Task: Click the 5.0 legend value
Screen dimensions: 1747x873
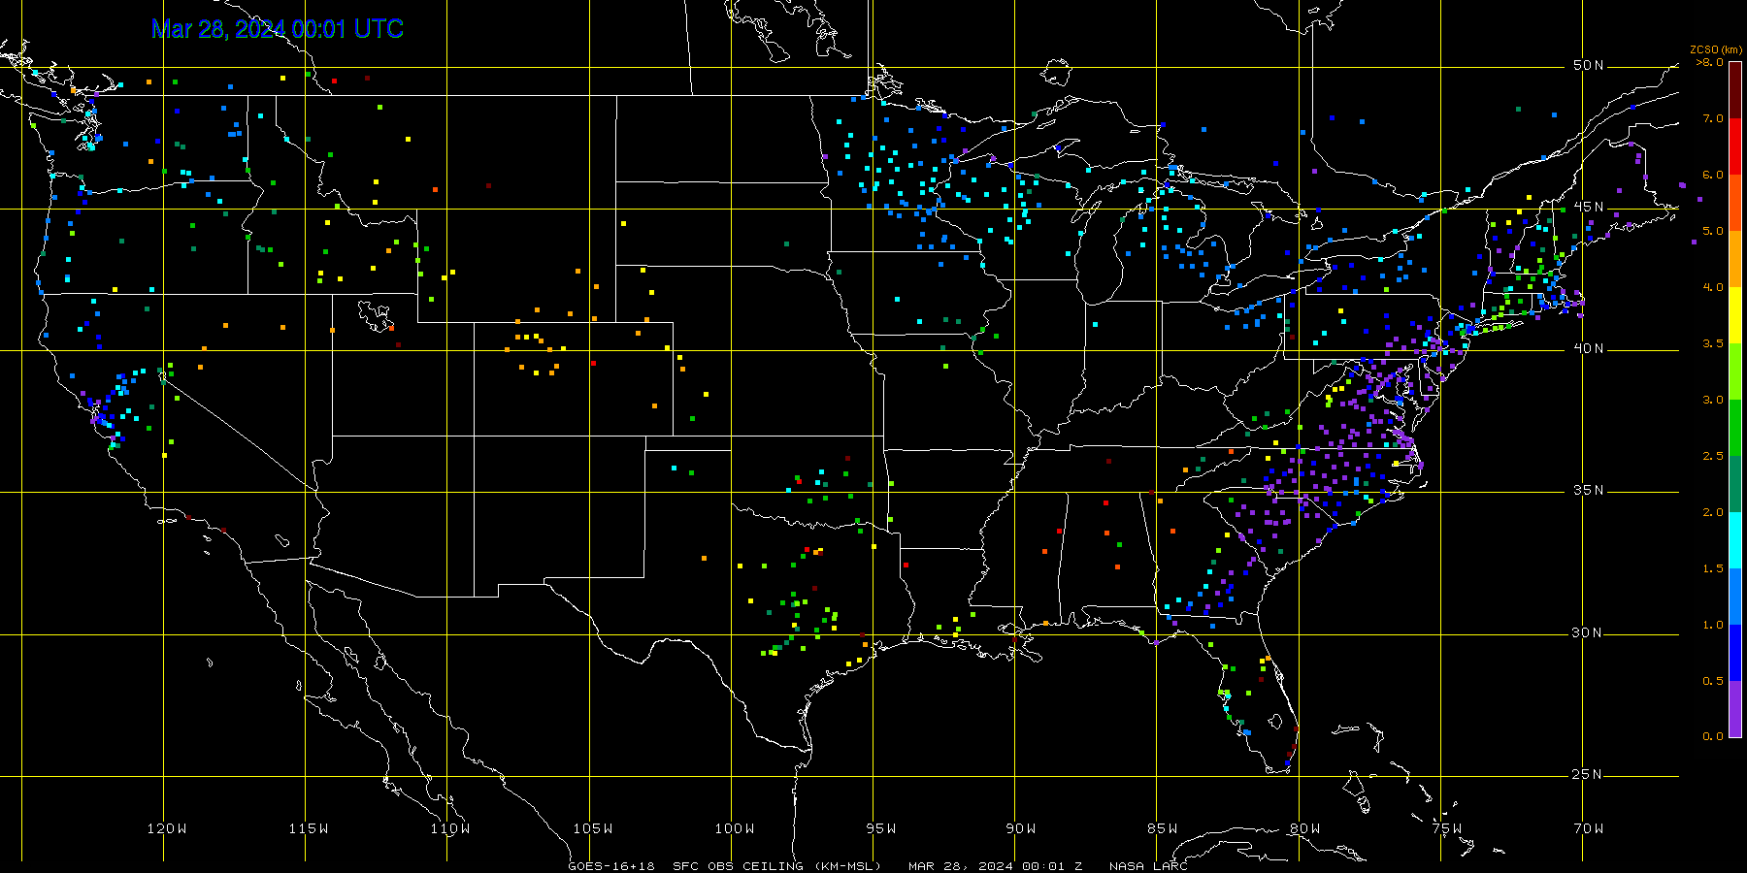Action: (x=1713, y=231)
